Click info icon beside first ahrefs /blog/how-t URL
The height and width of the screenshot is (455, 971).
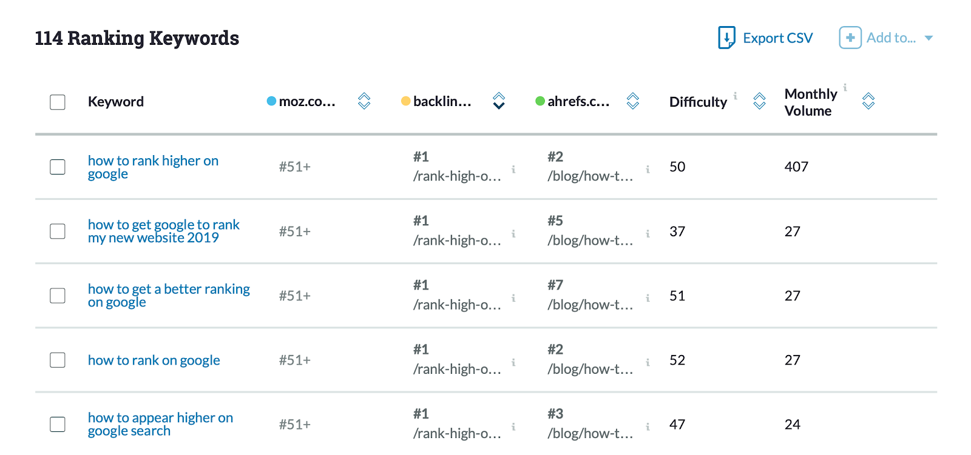648,170
